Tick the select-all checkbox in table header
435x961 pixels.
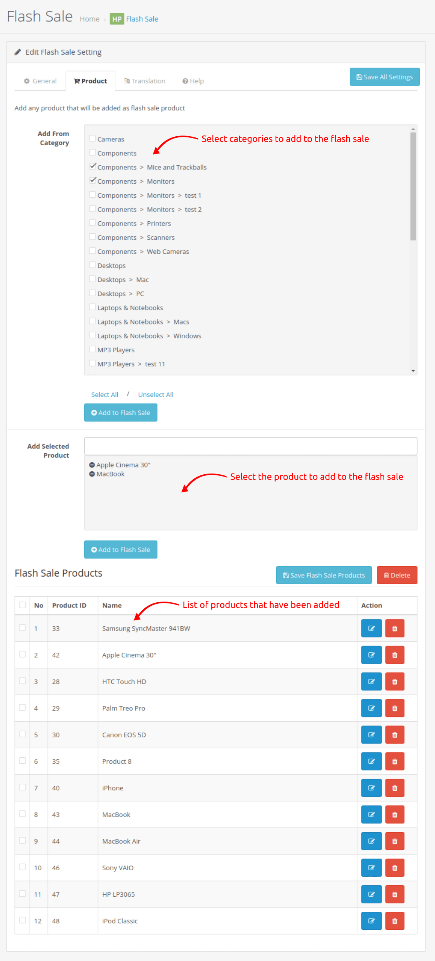[x=22, y=605]
